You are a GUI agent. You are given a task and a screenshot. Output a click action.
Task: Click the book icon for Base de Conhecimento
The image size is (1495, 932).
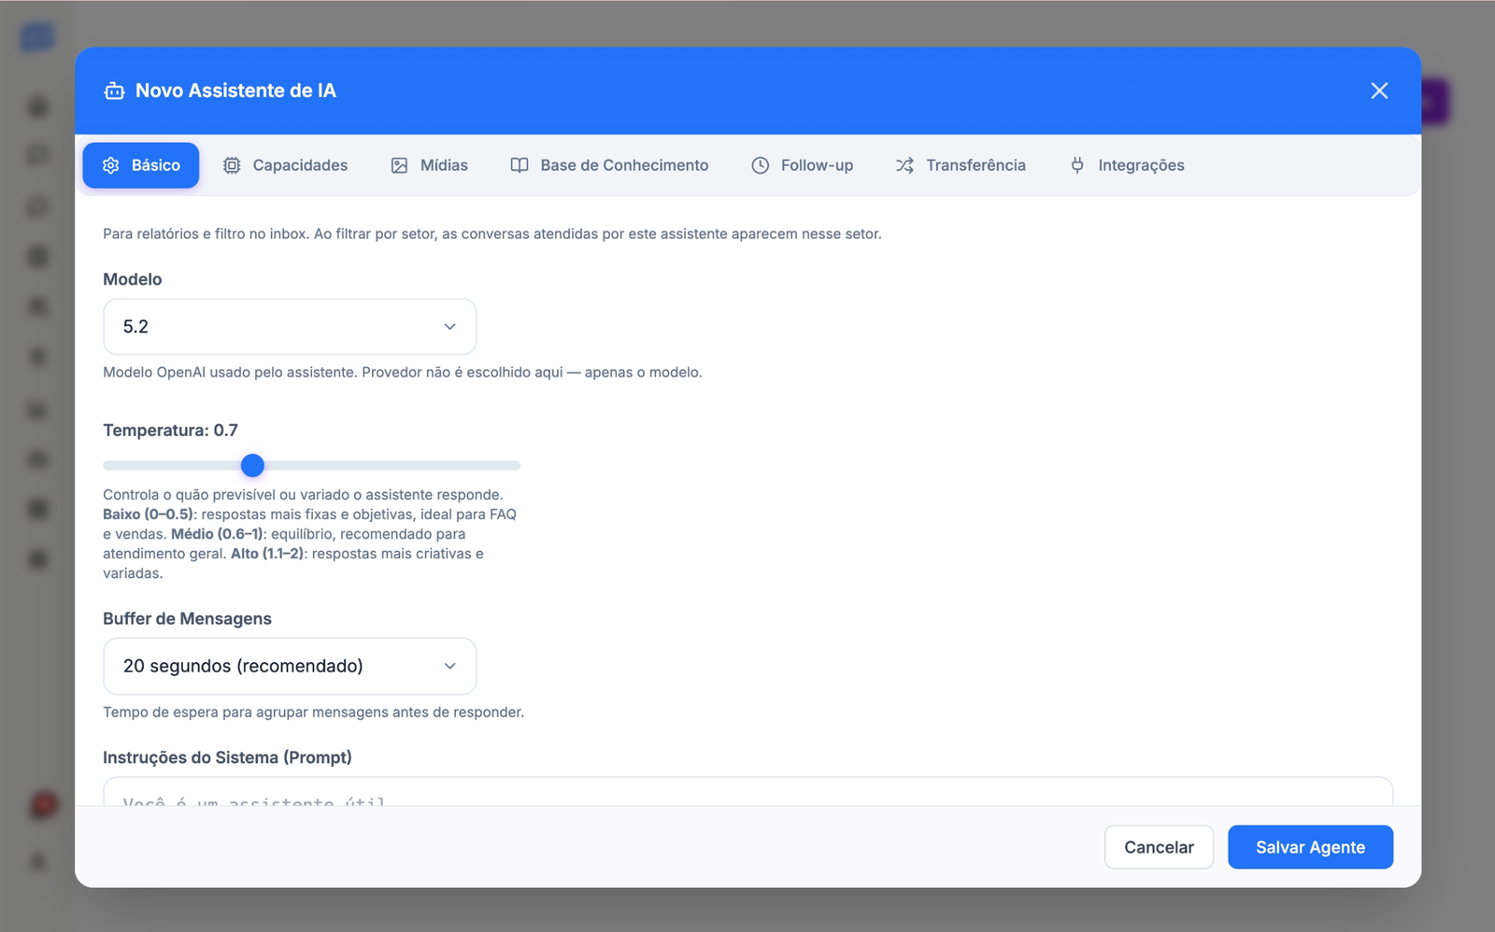point(520,165)
